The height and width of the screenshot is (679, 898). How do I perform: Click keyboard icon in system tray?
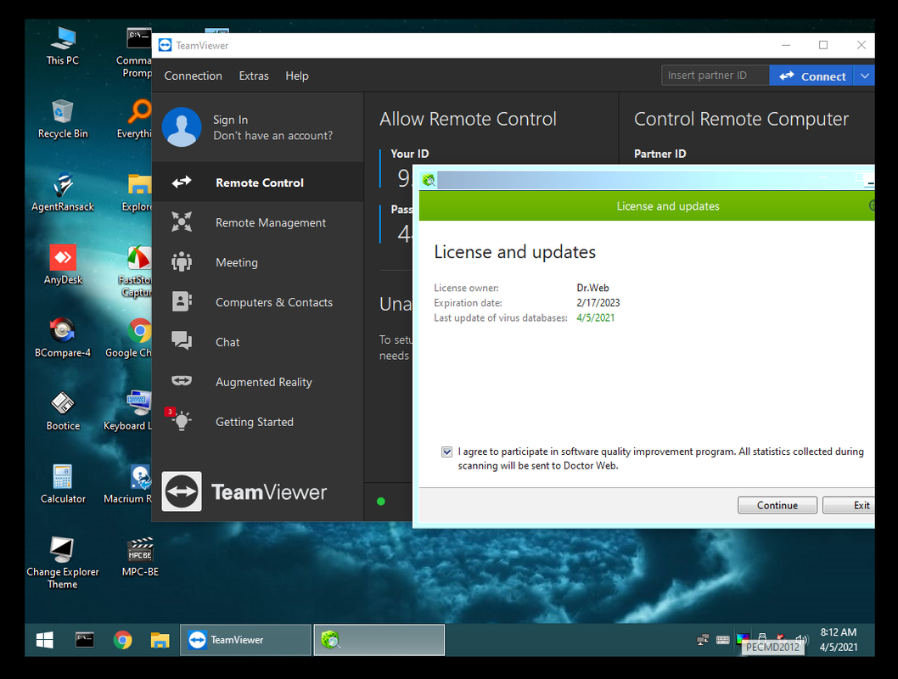pyautogui.click(x=723, y=639)
